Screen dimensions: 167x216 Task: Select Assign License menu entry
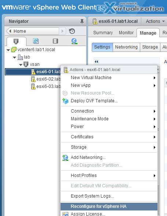[109, 214]
